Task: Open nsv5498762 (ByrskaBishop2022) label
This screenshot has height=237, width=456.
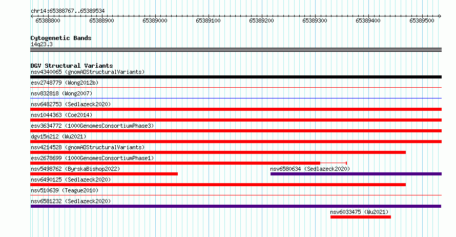Action: [75, 169]
